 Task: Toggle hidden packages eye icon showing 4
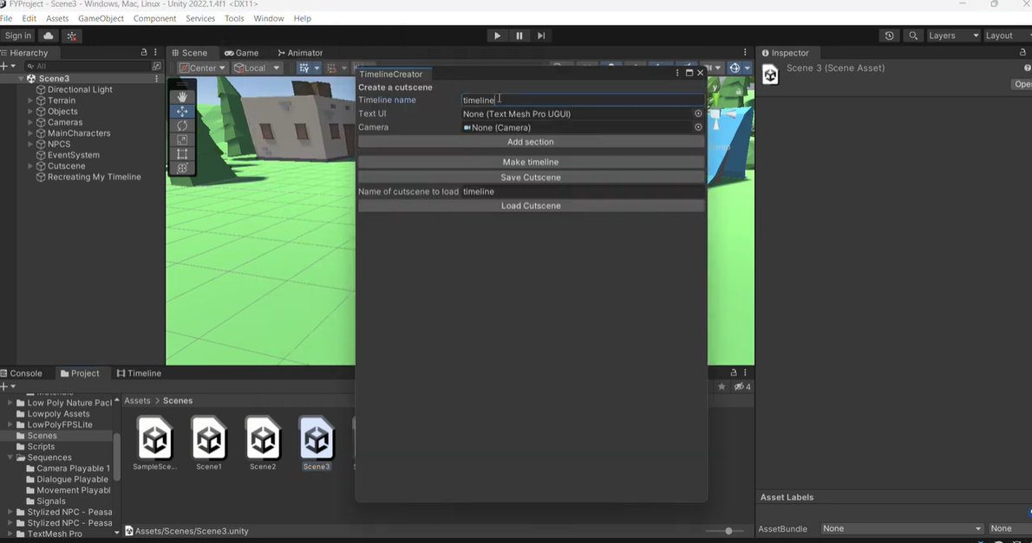point(742,386)
